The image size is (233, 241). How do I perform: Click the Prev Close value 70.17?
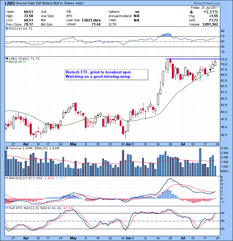(x=29, y=24)
